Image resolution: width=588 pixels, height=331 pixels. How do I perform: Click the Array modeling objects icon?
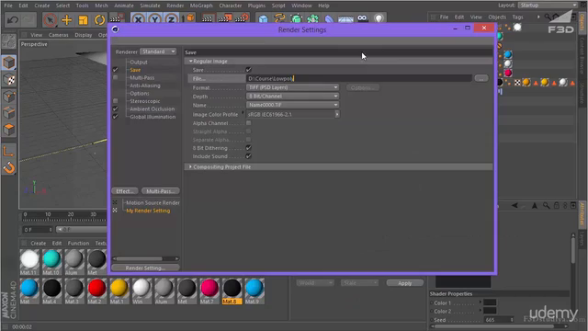click(x=312, y=18)
